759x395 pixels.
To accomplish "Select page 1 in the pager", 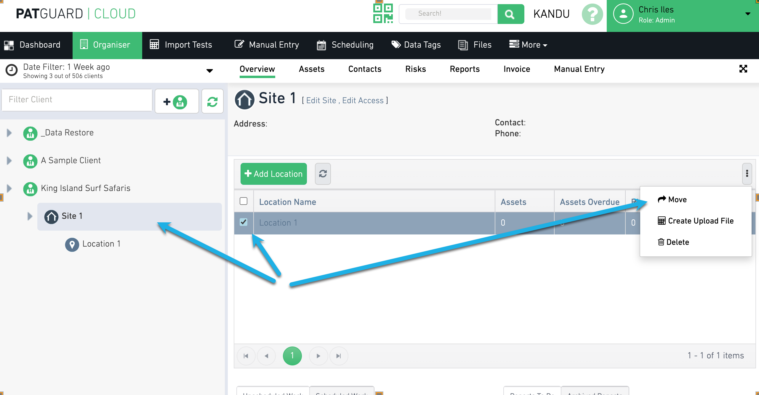I will coord(292,356).
